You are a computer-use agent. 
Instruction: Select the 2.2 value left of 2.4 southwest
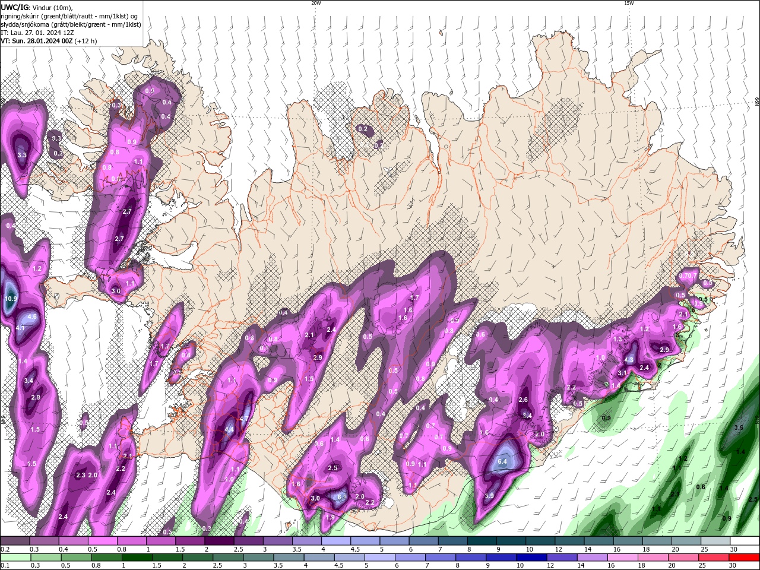pos(120,468)
